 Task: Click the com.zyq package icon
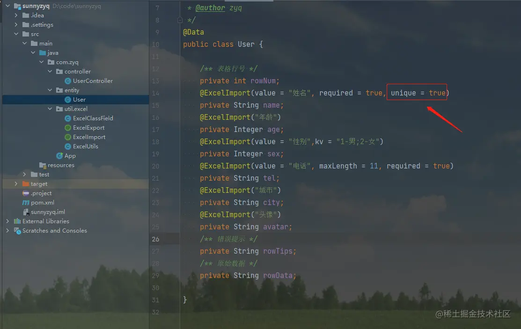coord(51,62)
